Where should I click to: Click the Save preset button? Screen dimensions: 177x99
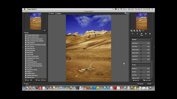(27, 80)
